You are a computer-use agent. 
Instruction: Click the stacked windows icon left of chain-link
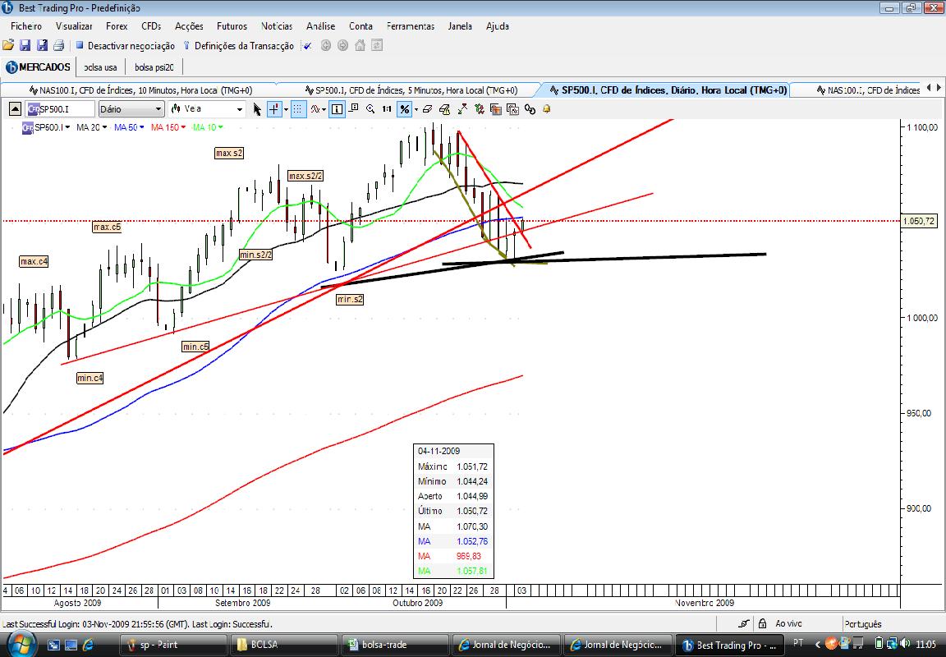click(512, 109)
